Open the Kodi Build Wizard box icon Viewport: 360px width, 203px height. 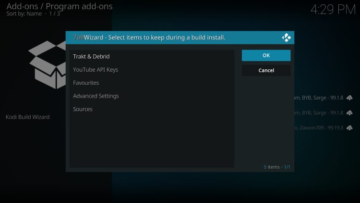pyautogui.click(x=48, y=65)
